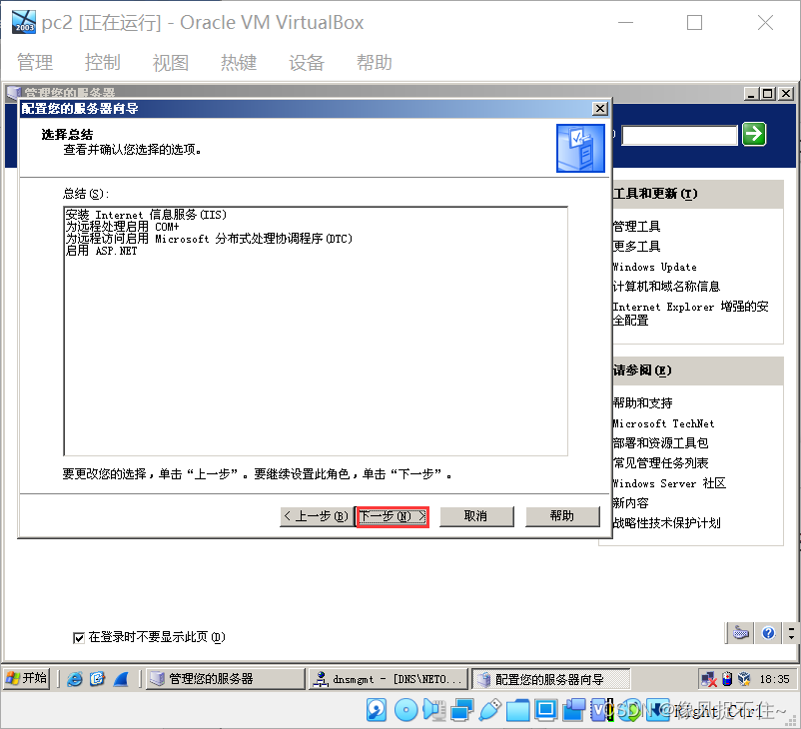Close the 配置您的服务器向导 dialog

click(x=599, y=108)
